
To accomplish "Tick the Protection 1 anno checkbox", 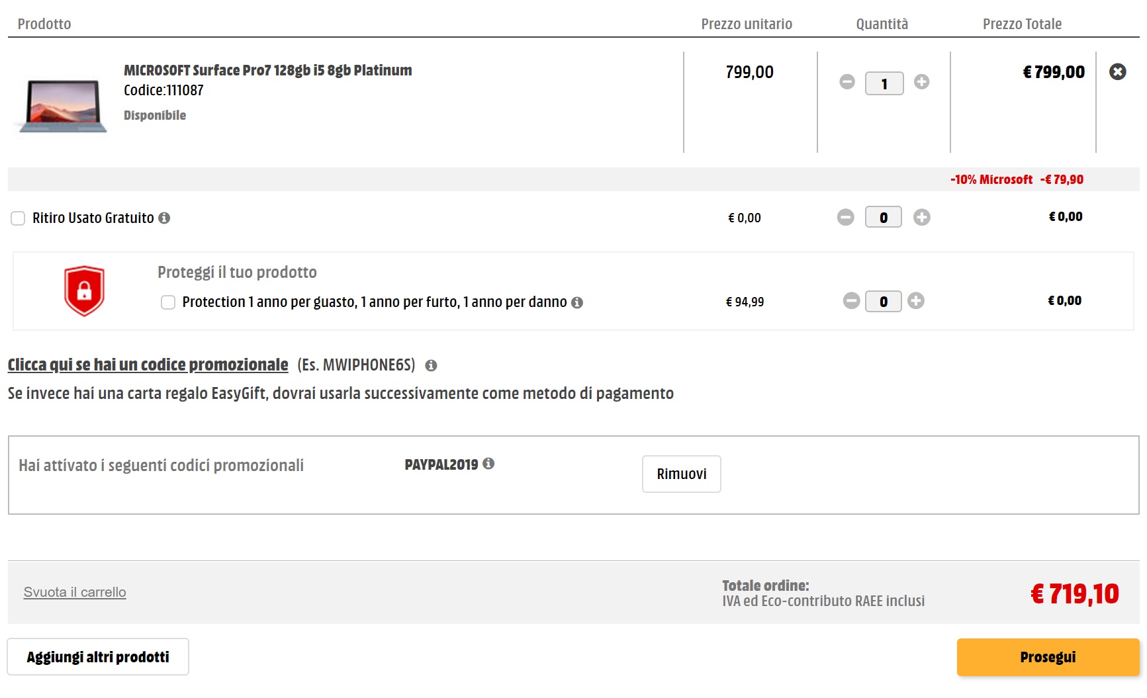I will (x=168, y=302).
